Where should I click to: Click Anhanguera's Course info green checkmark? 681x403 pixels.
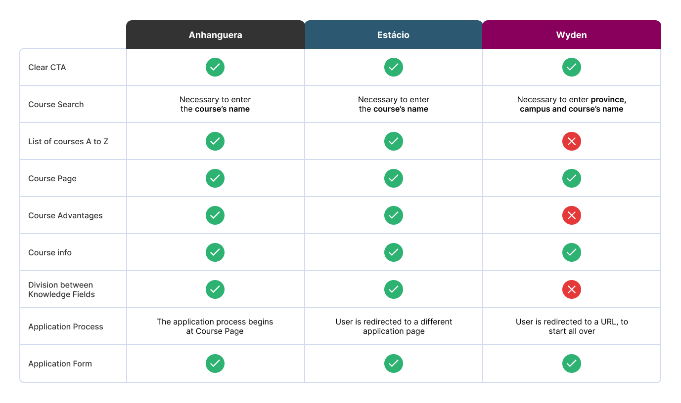click(x=215, y=252)
